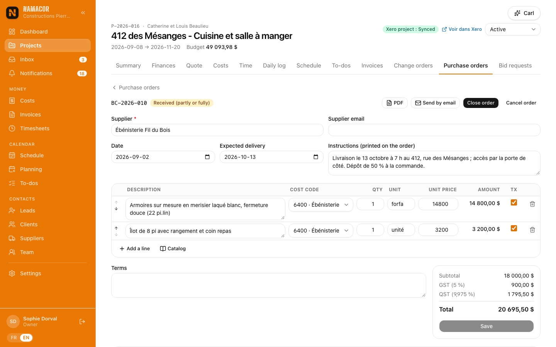Click the logout icon beside Sophie Dorval
Screen dimensions: 556x347
(x=82, y=322)
